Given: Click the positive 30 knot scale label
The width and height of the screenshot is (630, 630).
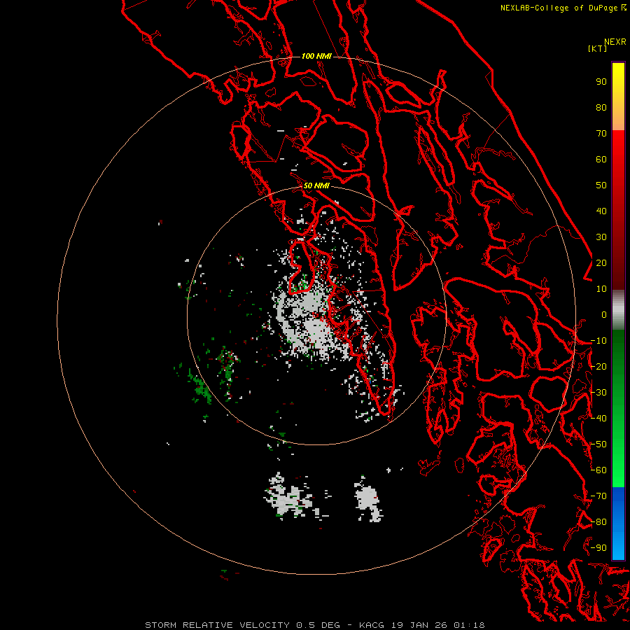Looking at the screenshot, I should tap(601, 237).
